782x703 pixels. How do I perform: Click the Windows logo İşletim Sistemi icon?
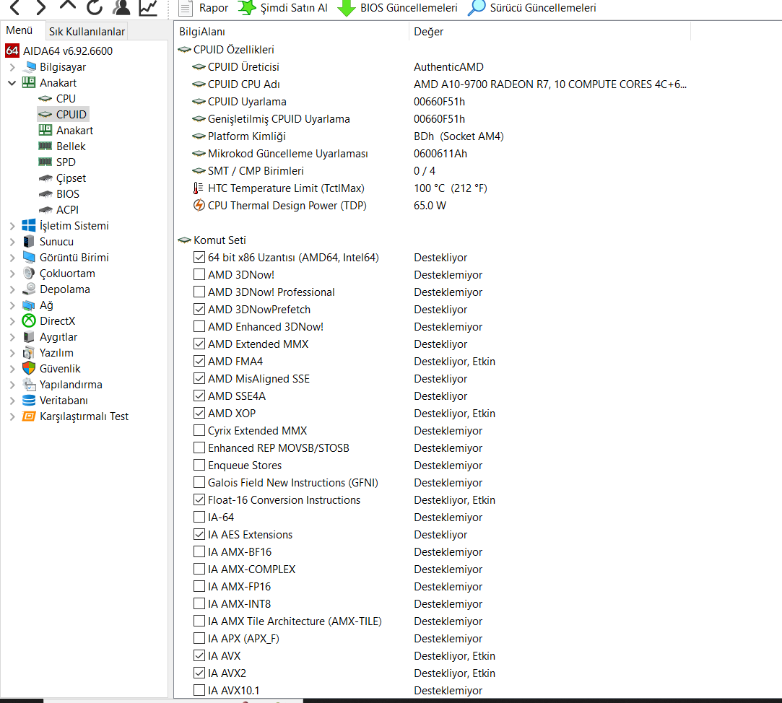[x=29, y=225]
